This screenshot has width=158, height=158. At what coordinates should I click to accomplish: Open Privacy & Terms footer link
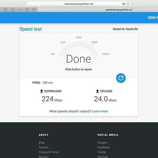49,152
